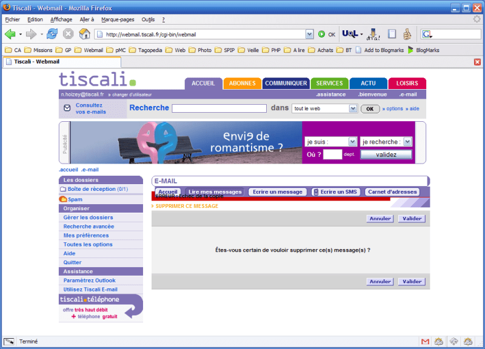Click the BlogMarks bookmark icon

(x=410, y=50)
